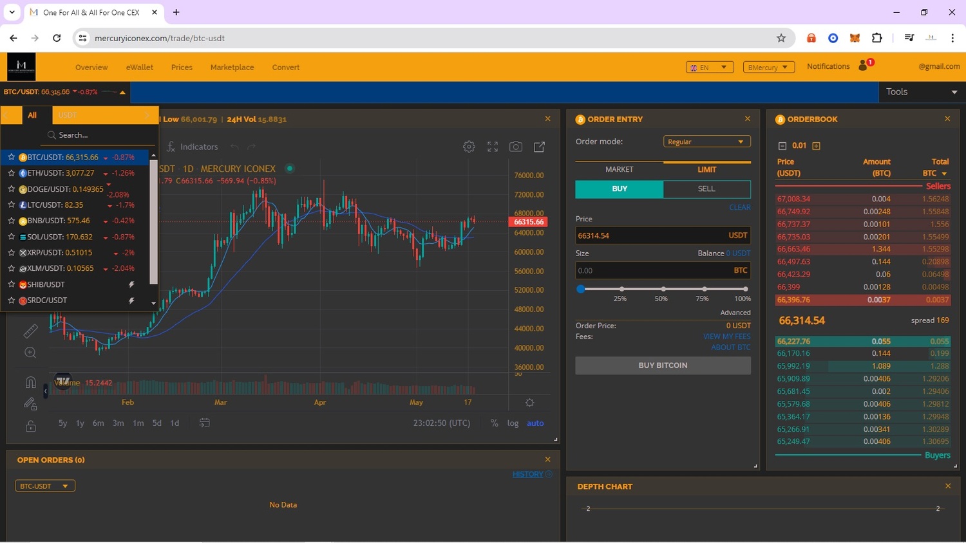The width and height of the screenshot is (966, 543).
Task: Open go-to-date calendar icon
Action: 204,423
